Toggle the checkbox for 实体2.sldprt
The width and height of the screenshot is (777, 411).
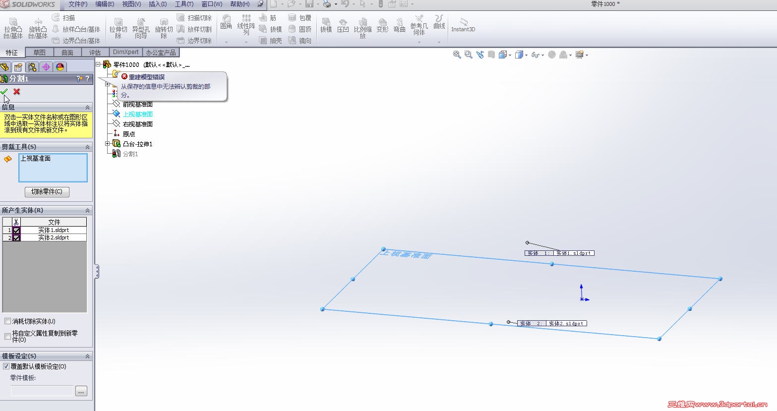click(x=16, y=238)
